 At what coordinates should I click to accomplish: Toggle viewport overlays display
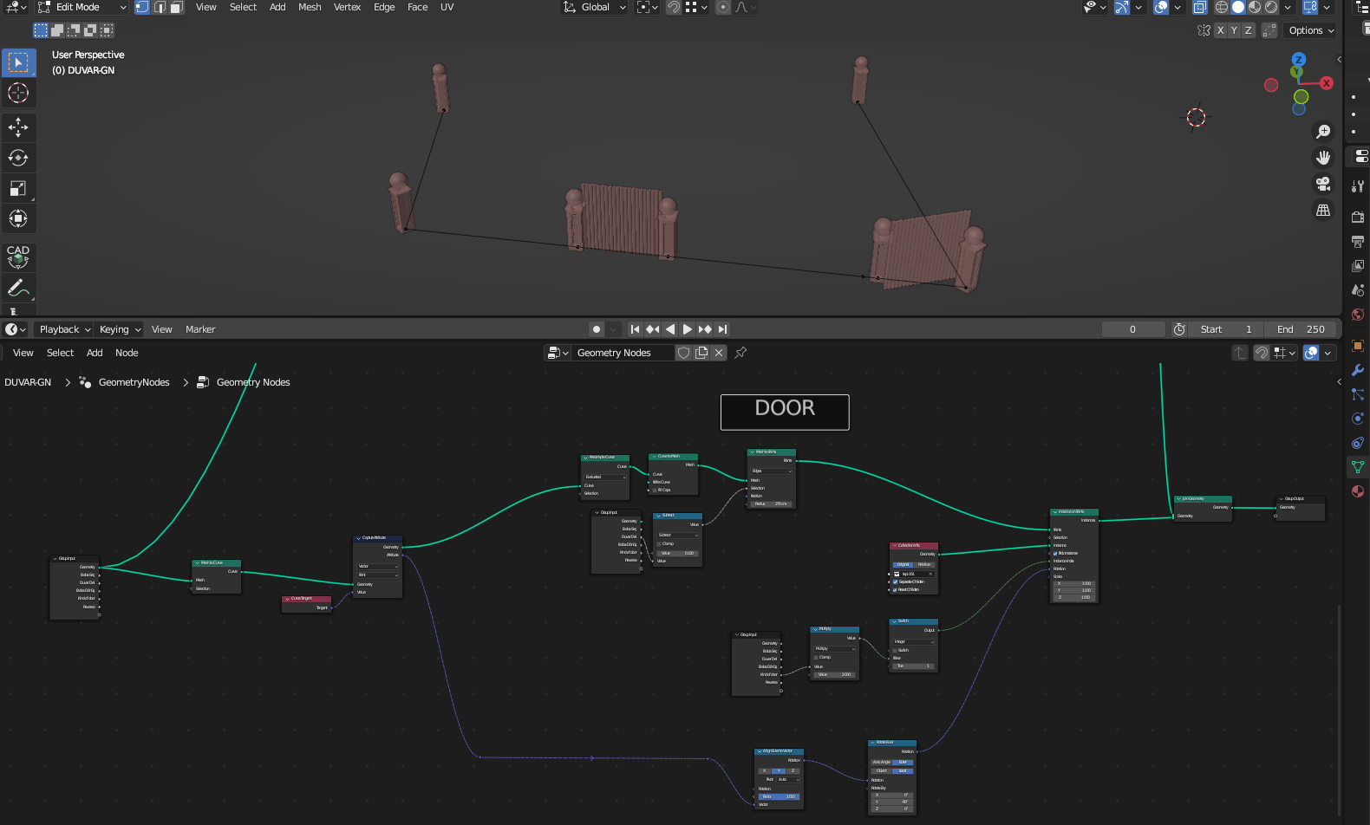1161,7
